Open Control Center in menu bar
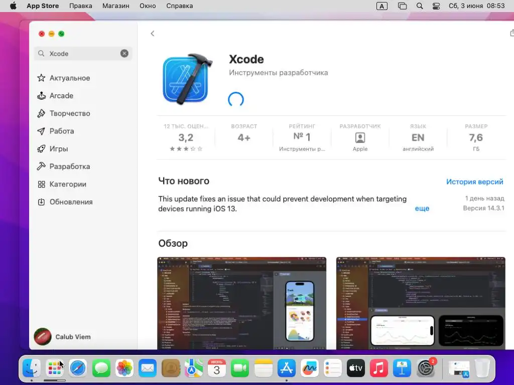The width and height of the screenshot is (514, 385). pos(436,6)
